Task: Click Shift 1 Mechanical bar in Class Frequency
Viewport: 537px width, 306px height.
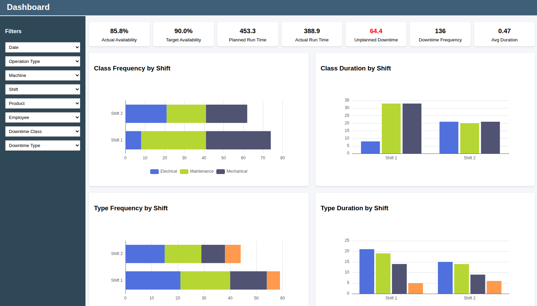Action: [238, 141]
